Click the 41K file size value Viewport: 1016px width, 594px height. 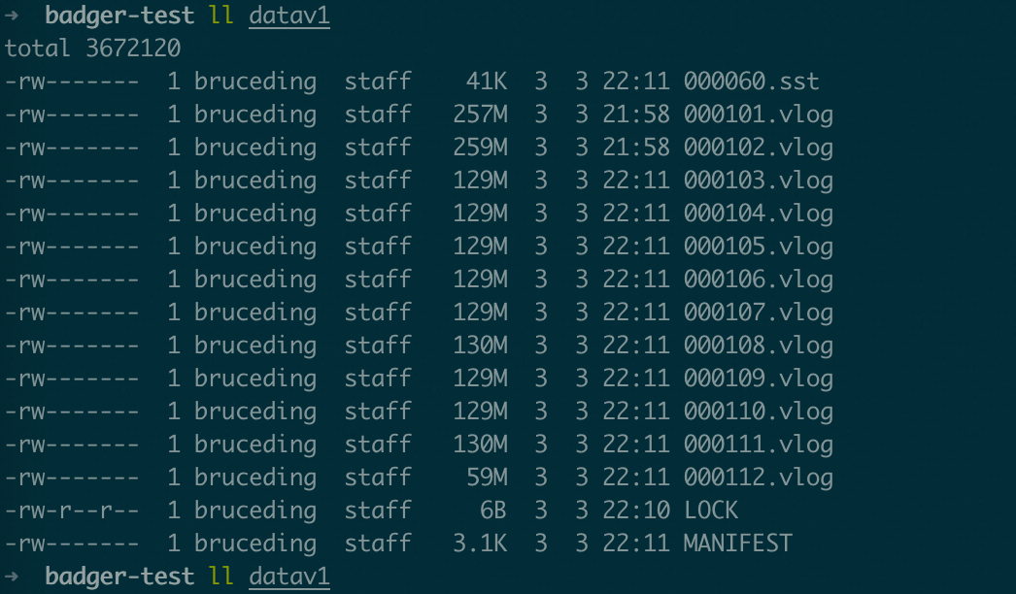(487, 82)
